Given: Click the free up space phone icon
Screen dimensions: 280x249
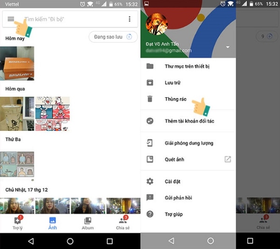Looking at the screenshot, I should (150, 143).
